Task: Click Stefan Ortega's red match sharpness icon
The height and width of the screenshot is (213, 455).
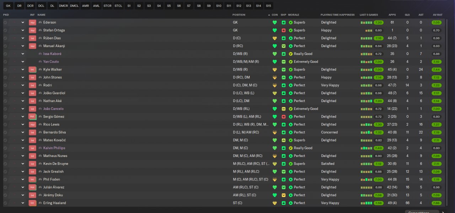Action: click(x=284, y=30)
